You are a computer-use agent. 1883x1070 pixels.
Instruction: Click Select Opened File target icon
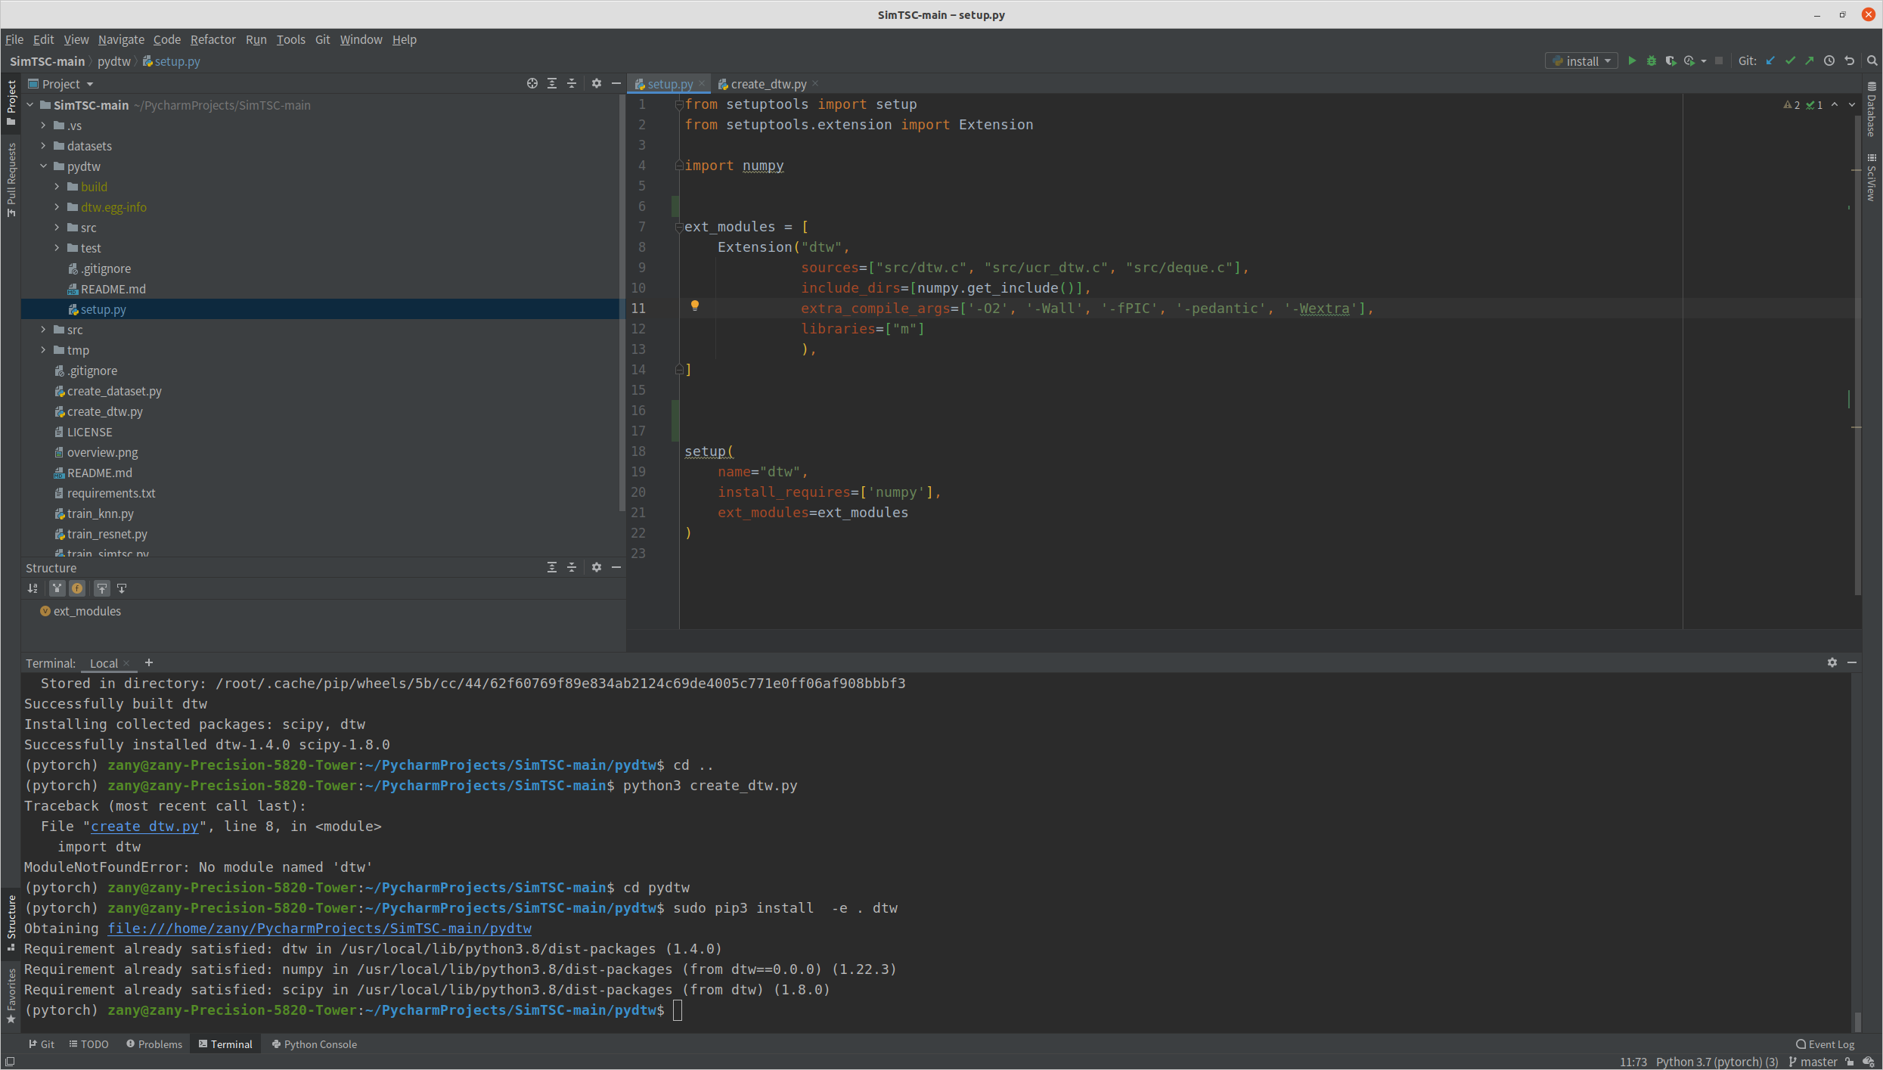tap(532, 84)
